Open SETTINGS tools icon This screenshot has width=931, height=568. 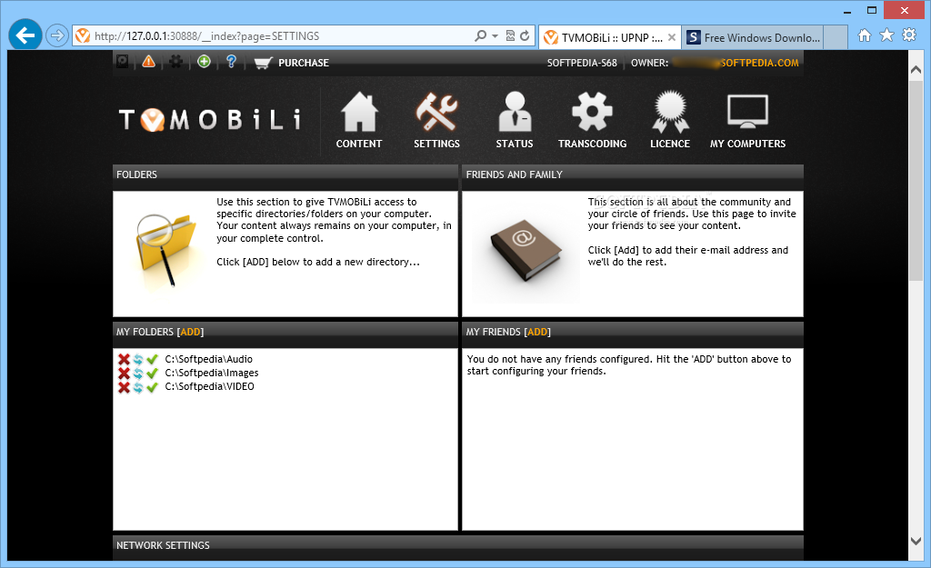(x=436, y=112)
